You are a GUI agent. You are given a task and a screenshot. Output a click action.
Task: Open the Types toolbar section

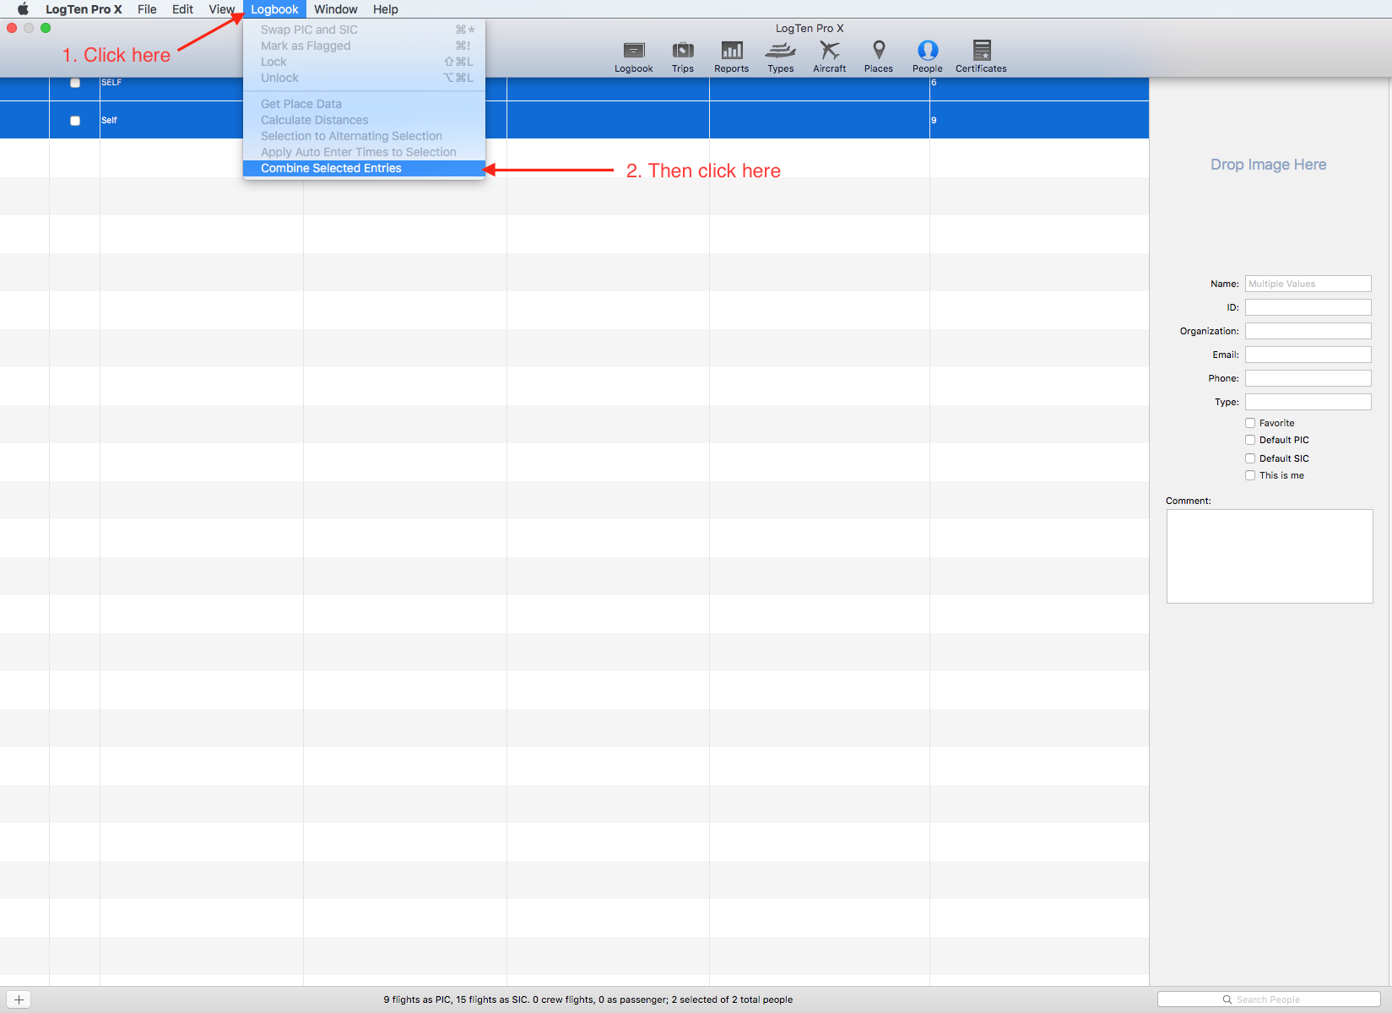tap(781, 57)
